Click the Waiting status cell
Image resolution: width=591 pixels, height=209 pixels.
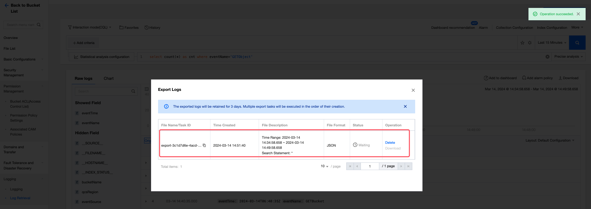[362, 145]
